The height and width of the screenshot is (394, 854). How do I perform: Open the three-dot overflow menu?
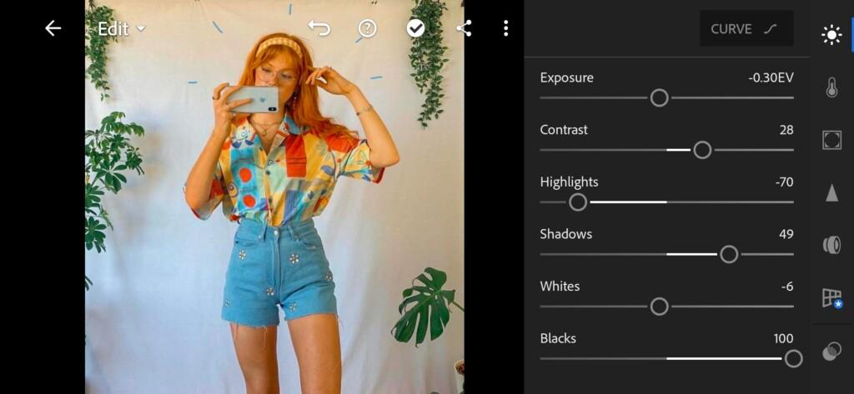pos(506,28)
